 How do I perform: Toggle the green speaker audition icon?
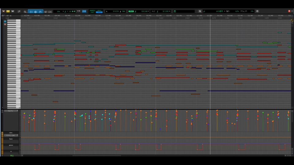coord(74,11)
